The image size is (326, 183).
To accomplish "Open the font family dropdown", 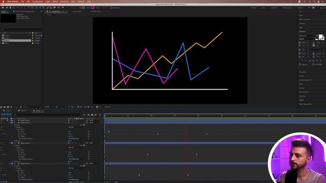I will (306, 36).
